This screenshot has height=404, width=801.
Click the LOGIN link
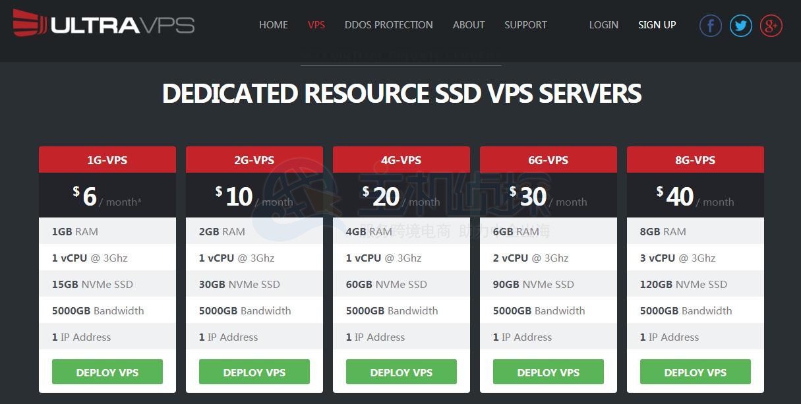click(x=603, y=25)
